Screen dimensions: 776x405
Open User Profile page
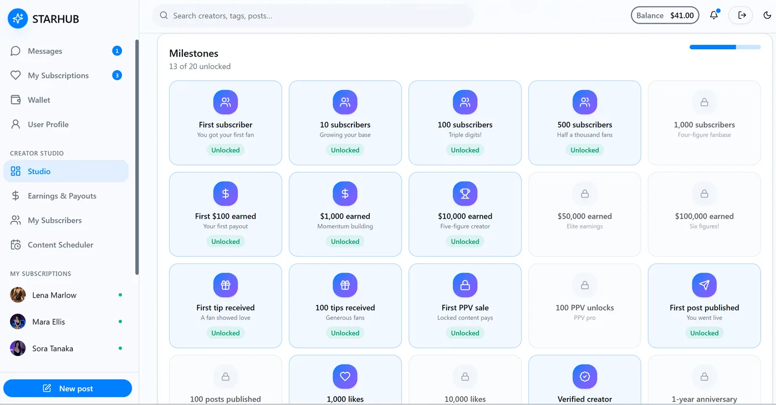[66, 124]
